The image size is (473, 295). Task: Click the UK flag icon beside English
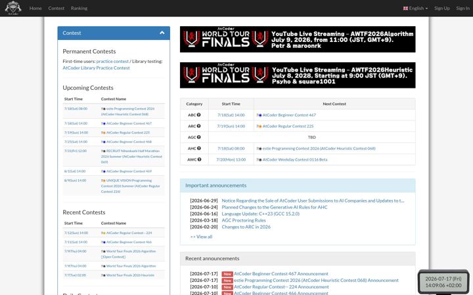(x=405, y=9)
